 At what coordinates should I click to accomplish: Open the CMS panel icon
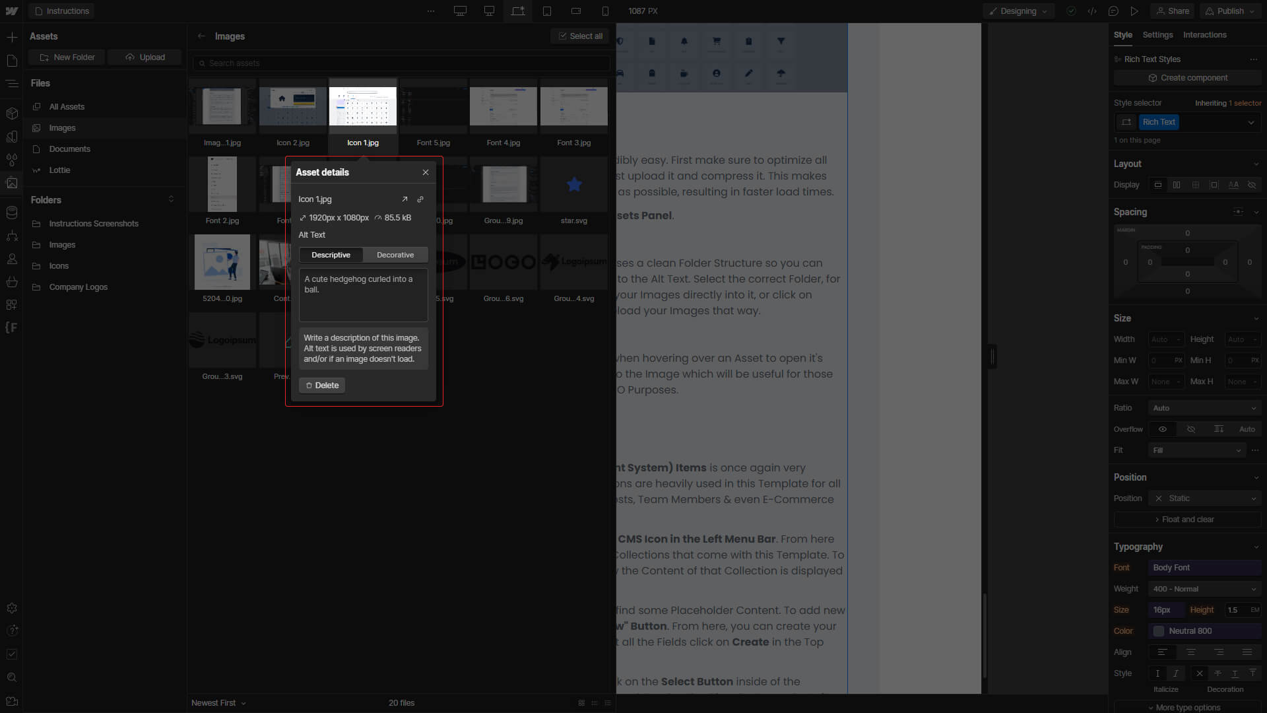12,213
